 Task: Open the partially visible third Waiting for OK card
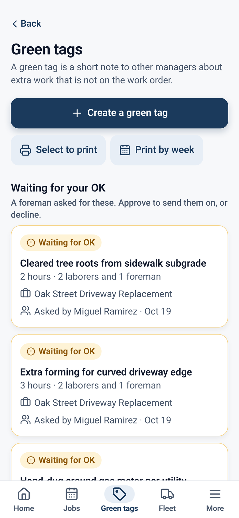[x=120, y=462]
